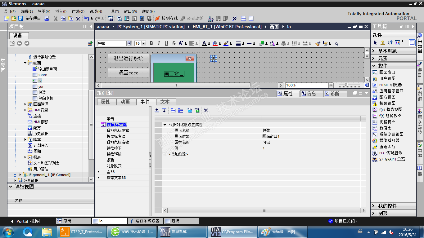Click the Save Project (保存项目) button

click(29, 19)
